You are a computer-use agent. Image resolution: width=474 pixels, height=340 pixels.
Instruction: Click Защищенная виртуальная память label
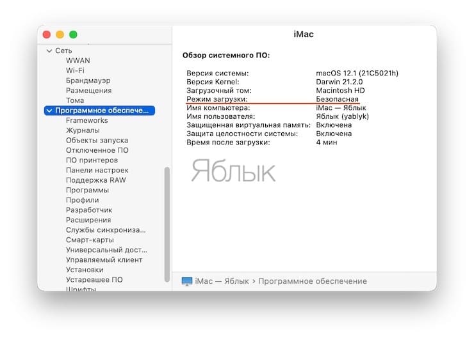[249, 125]
